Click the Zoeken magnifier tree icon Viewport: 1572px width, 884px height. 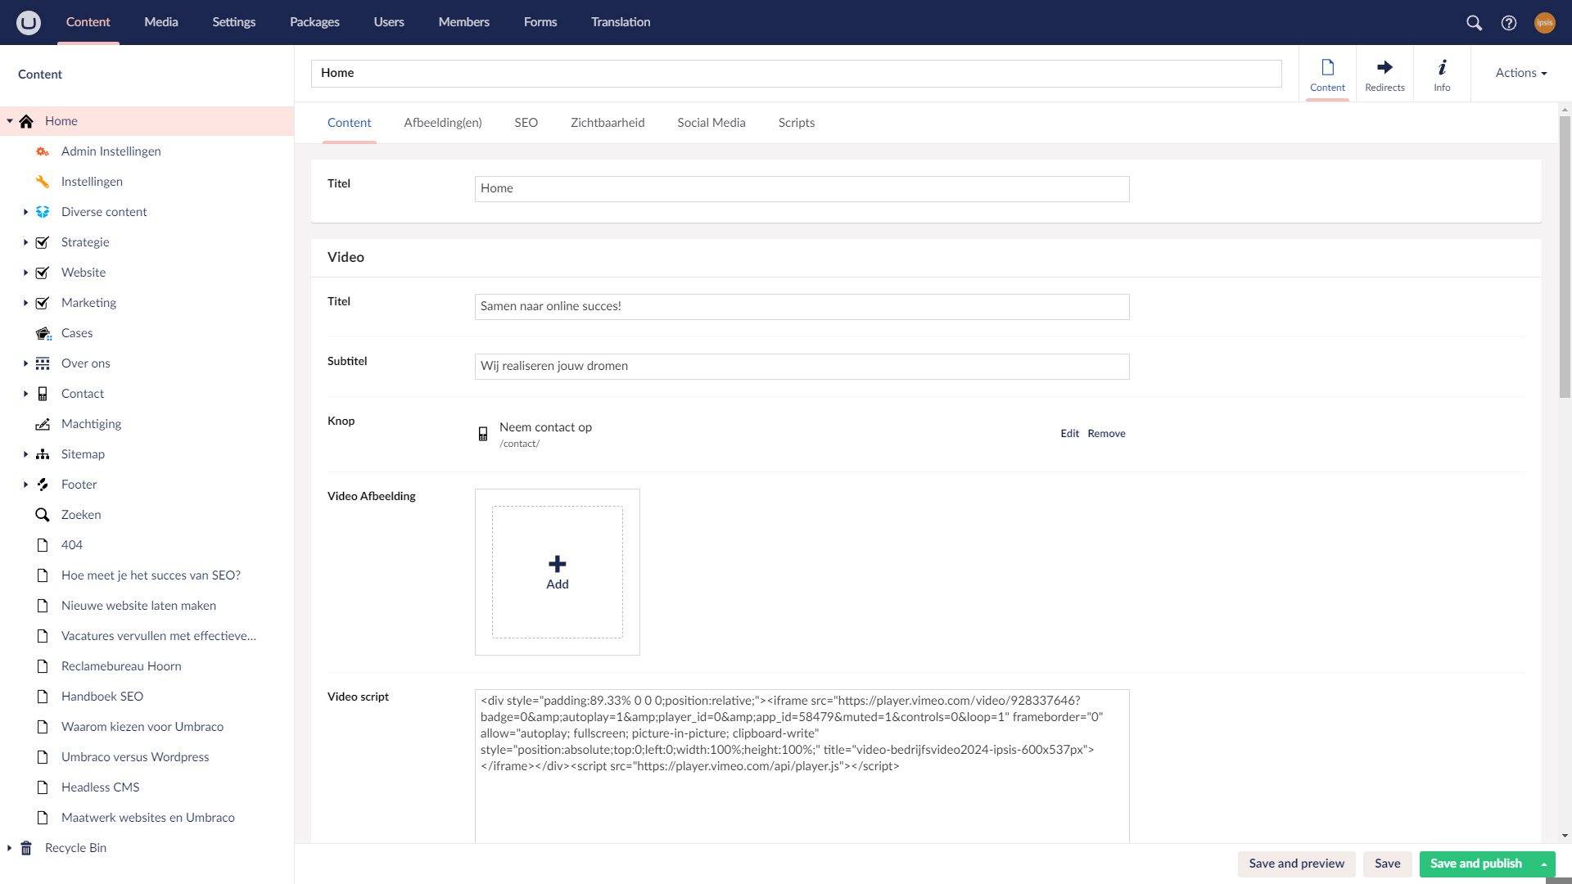(x=43, y=515)
